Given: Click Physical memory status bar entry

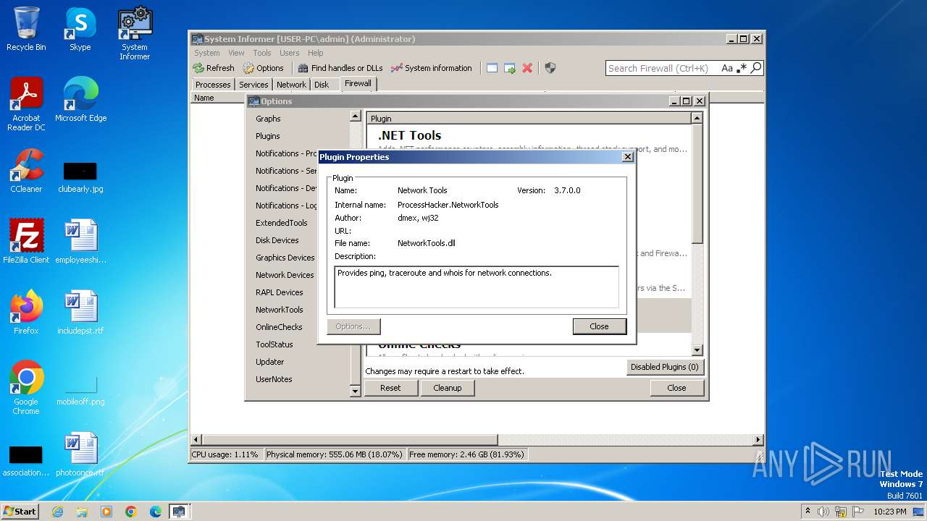Looking at the screenshot, I should pos(334,454).
